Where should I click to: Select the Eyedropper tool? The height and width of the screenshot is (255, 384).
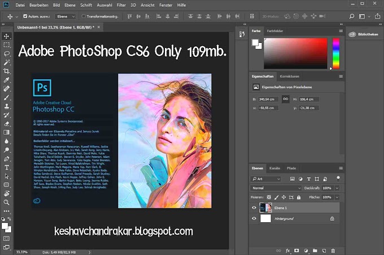pos(7,80)
